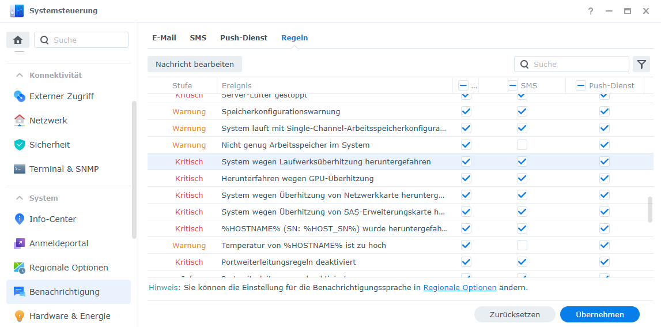The width and height of the screenshot is (661, 327).
Task: Click the filter funnel icon
Action: click(641, 64)
